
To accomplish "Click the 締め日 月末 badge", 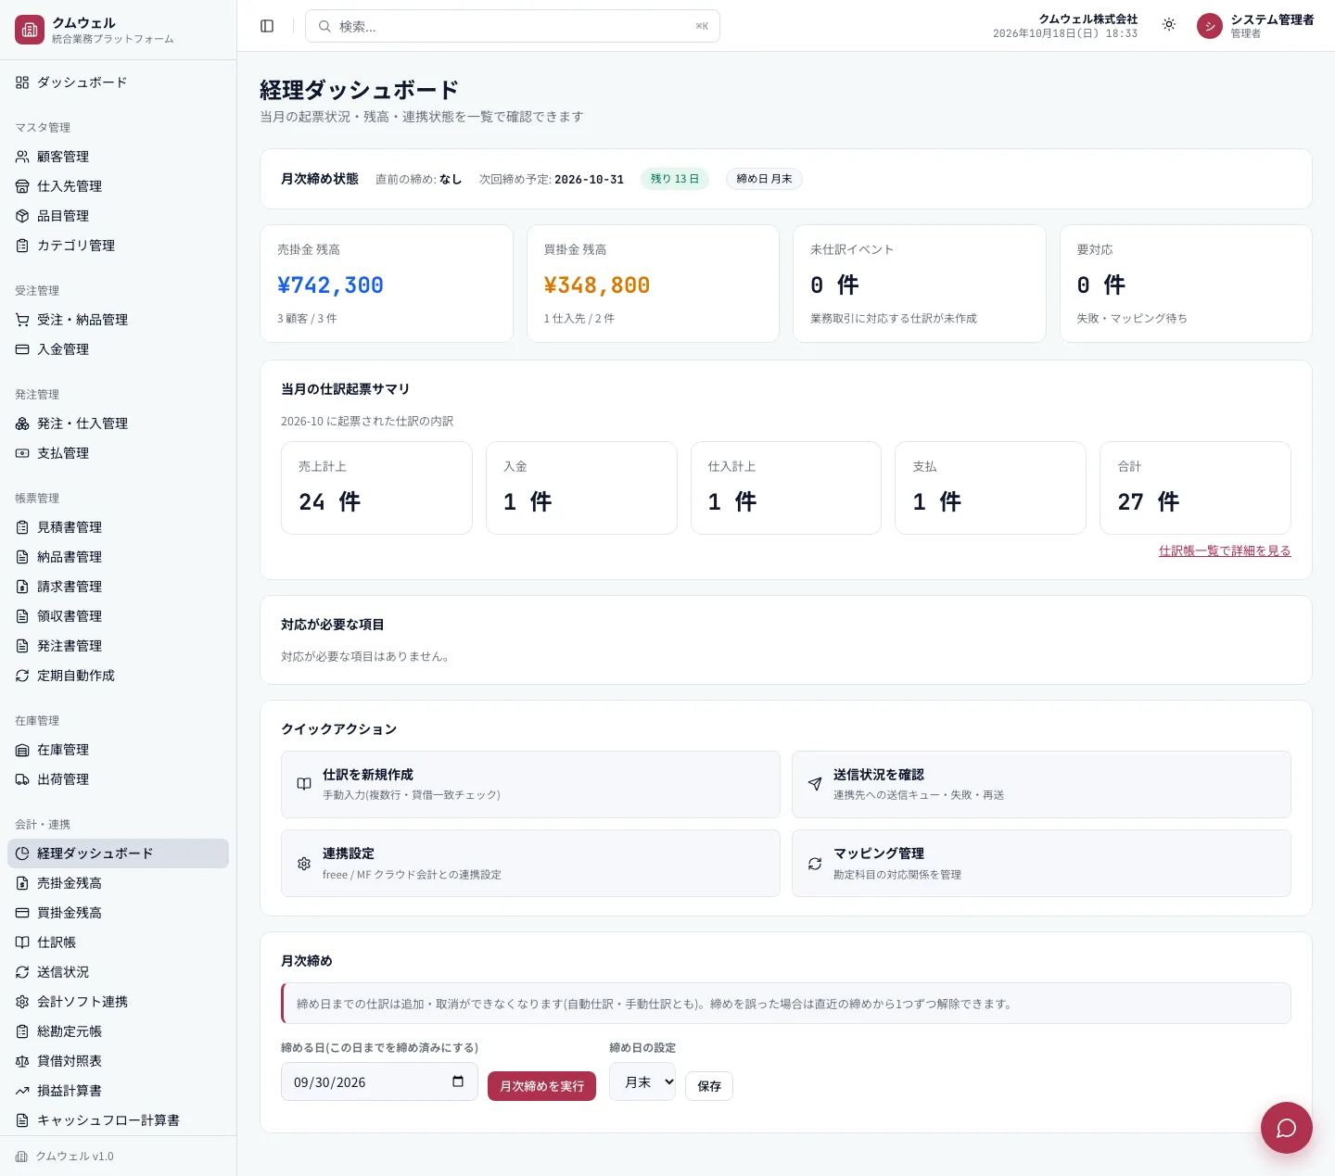I will [x=764, y=179].
